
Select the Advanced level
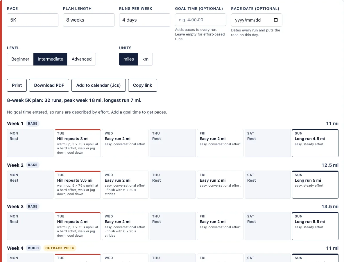click(81, 59)
